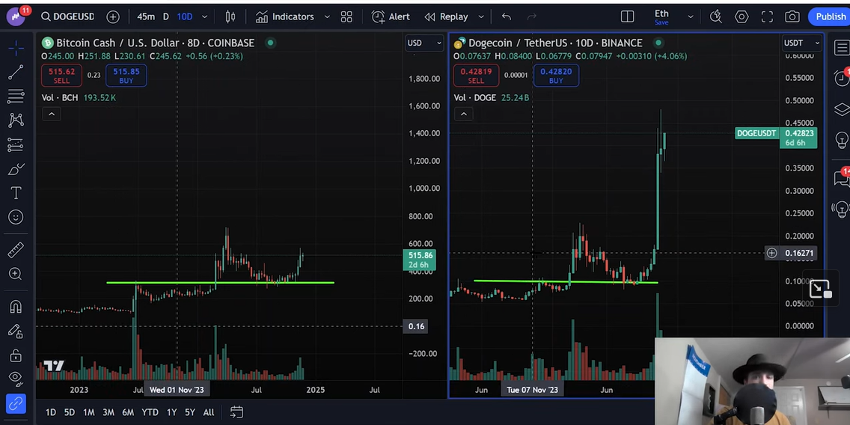This screenshot has width=850, height=425.
Task: Select the 10D timeframe
Action: (x=184, y=16)
